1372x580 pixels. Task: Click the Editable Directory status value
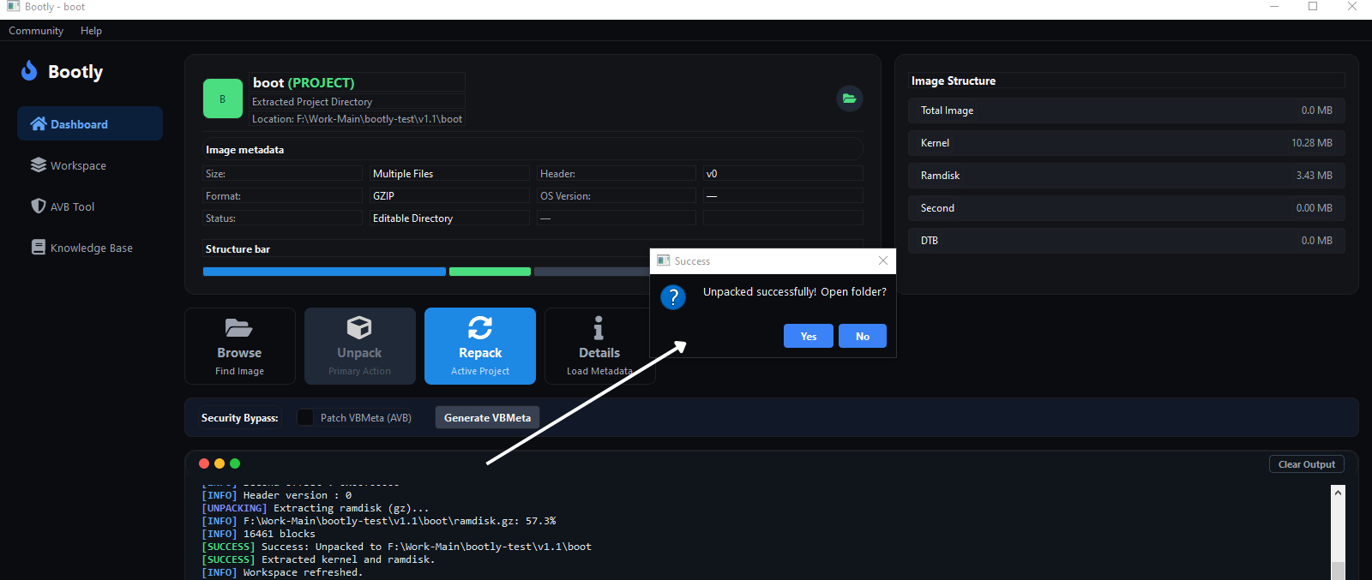412,218
